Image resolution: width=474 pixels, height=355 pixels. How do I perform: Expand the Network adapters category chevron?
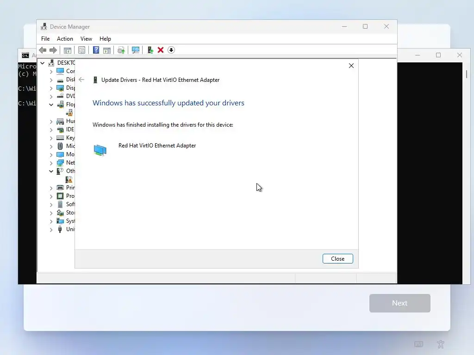[x=51, y=163]
